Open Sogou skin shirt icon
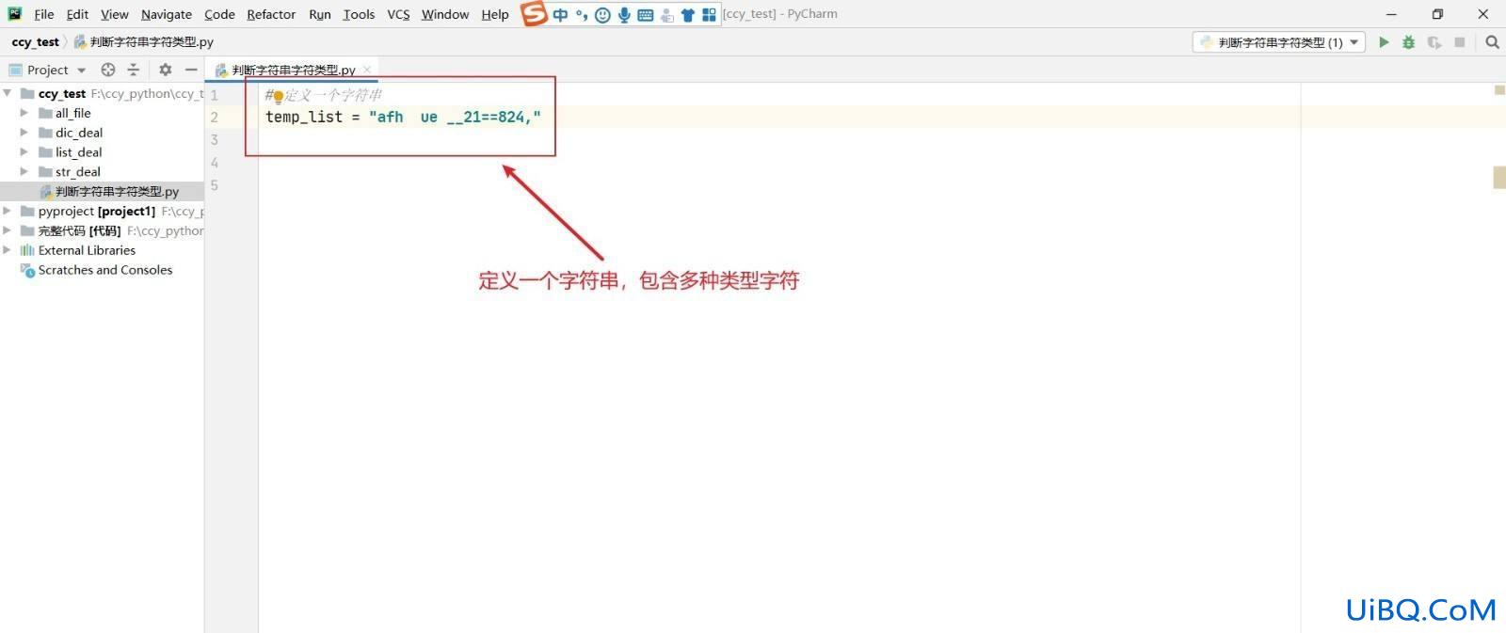This screenshot has height=633, width=1506. (x=688, y=15)
